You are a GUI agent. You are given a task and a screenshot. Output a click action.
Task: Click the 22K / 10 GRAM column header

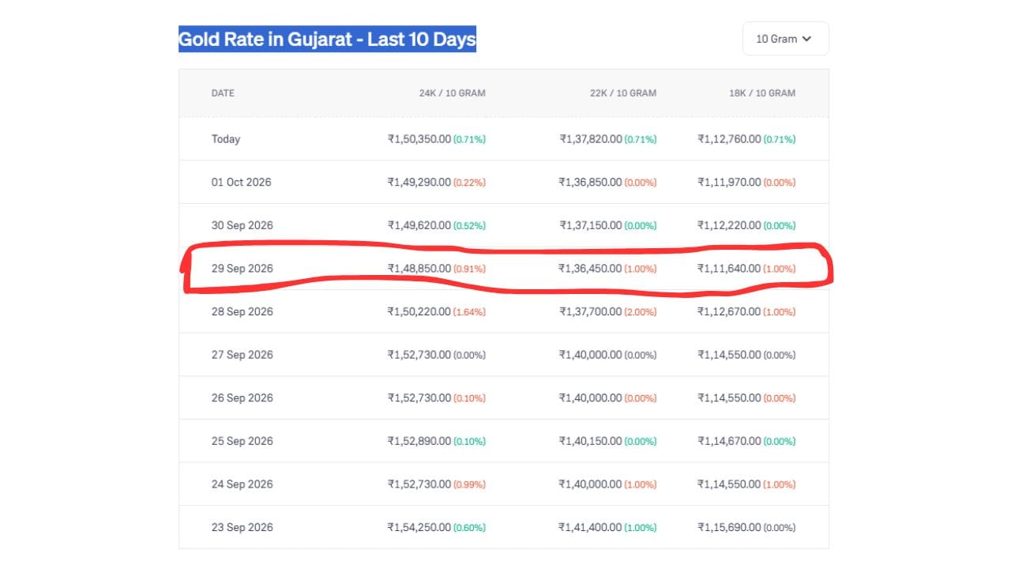(x=623, y=93)
